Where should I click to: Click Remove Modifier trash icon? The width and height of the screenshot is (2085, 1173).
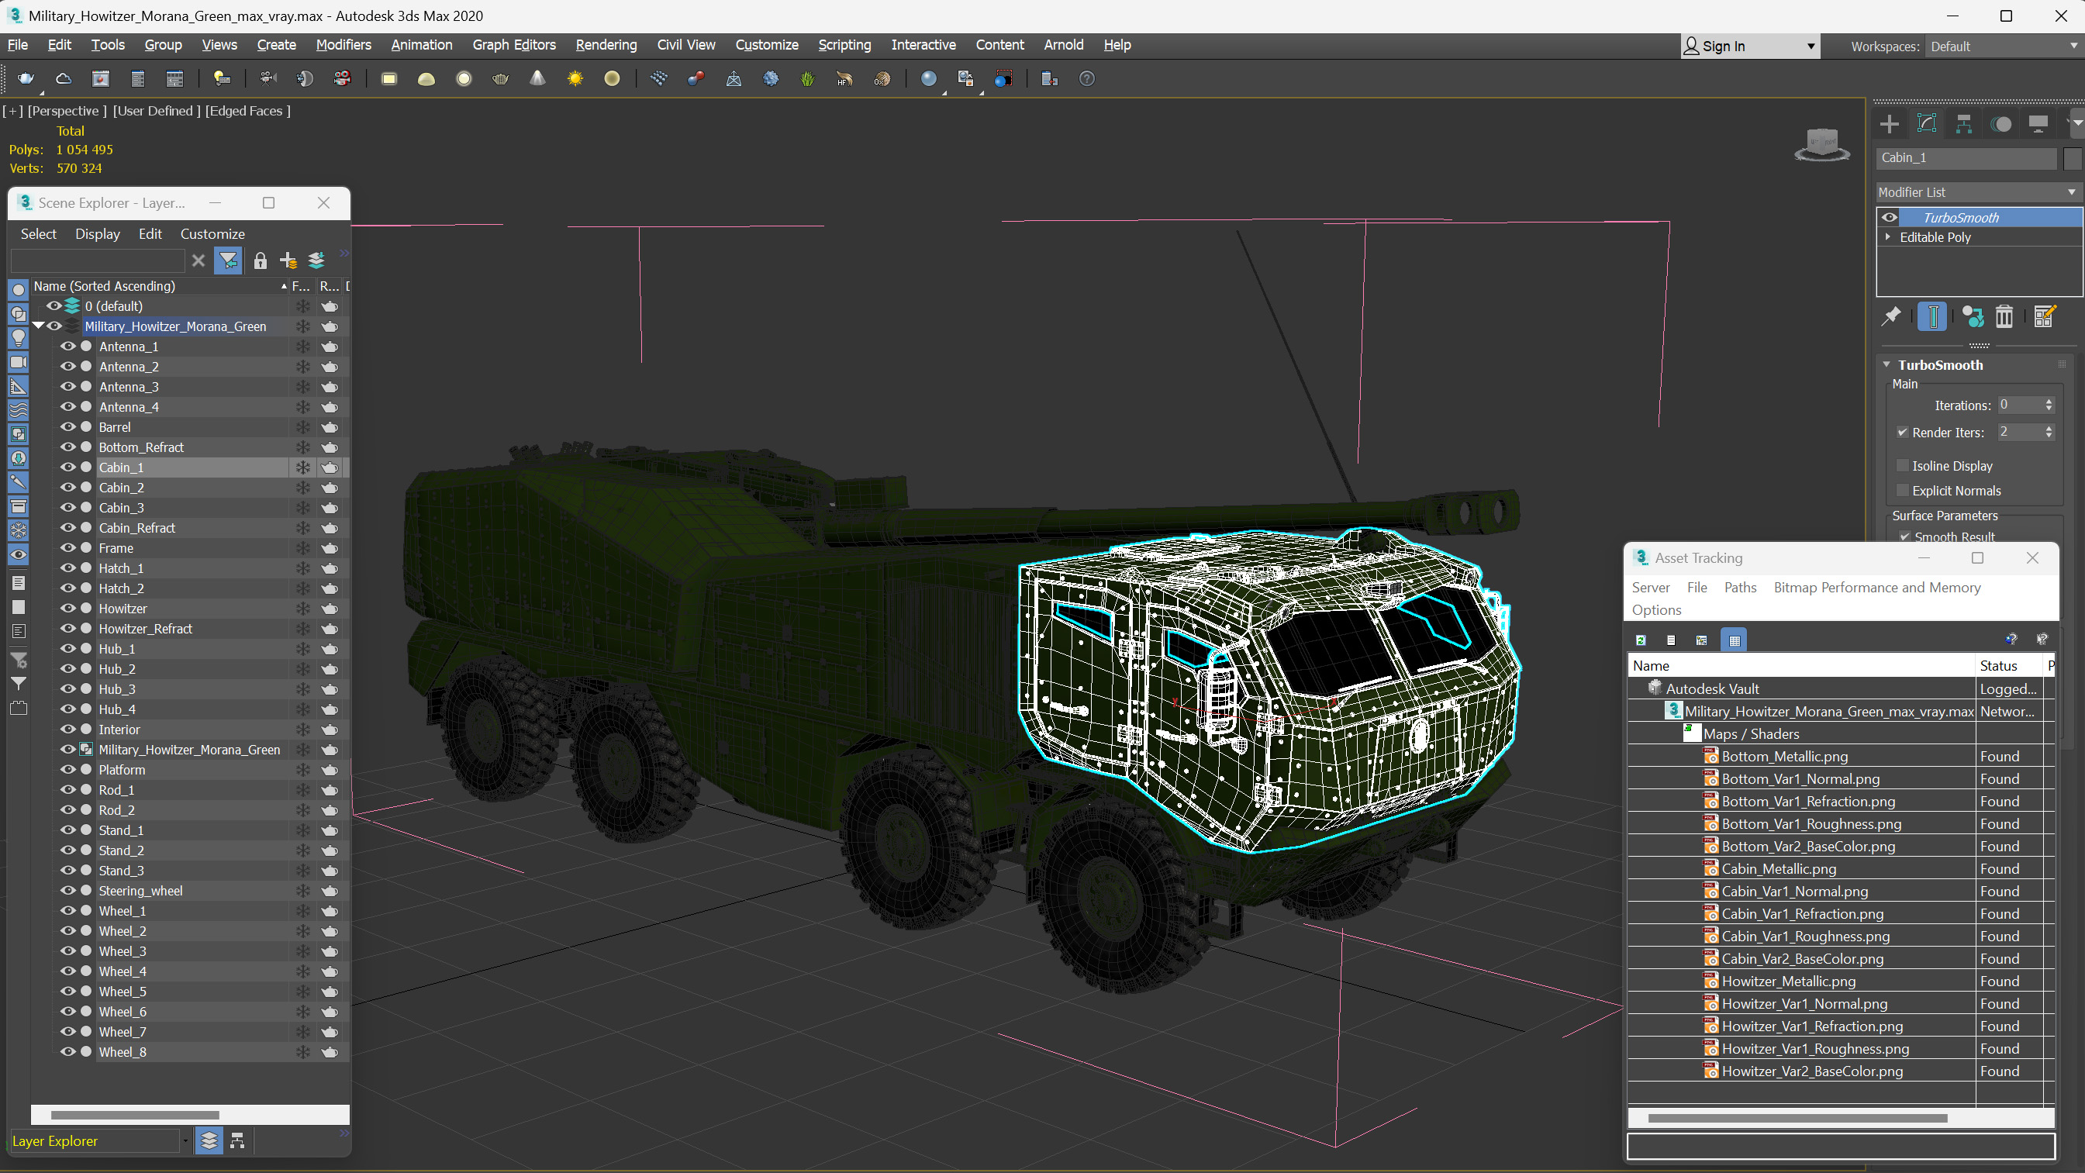tap(2004, 316)
